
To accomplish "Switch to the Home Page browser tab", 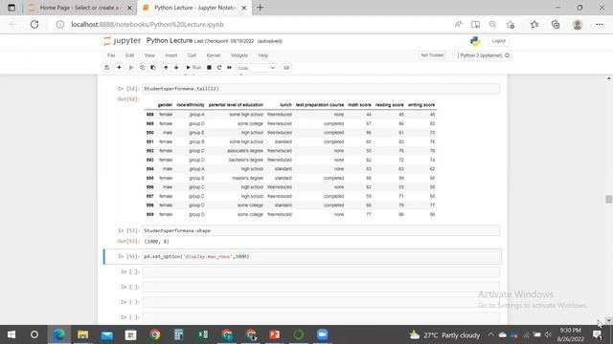I will 79,8.
